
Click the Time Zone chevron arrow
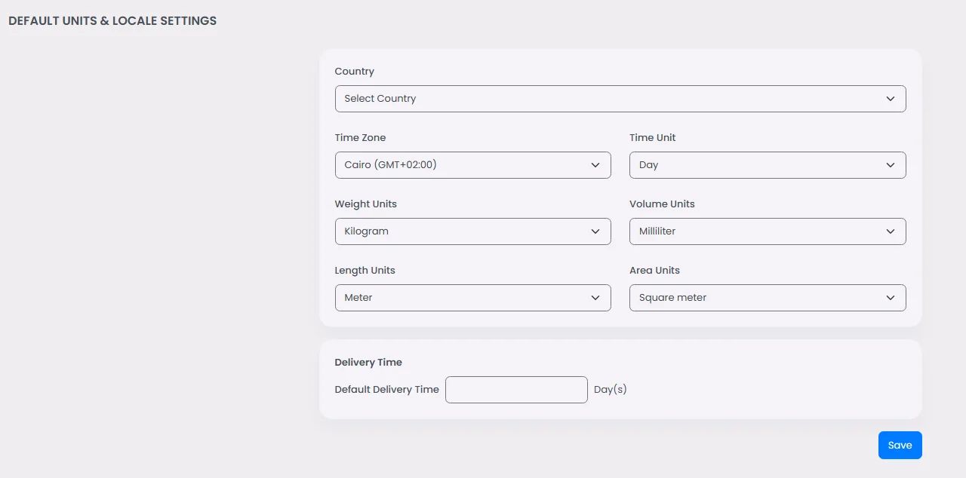[x=595, y=165]
